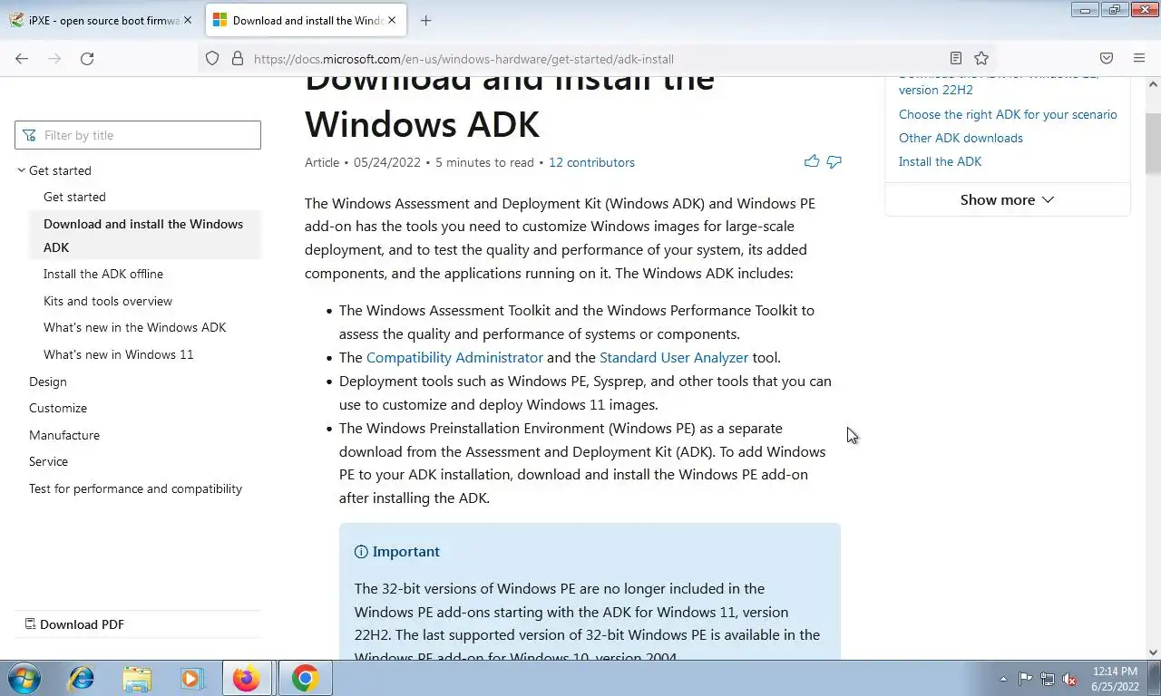Jump to Other ADK downloads section
1161x696 pixels.
point(961,138)
